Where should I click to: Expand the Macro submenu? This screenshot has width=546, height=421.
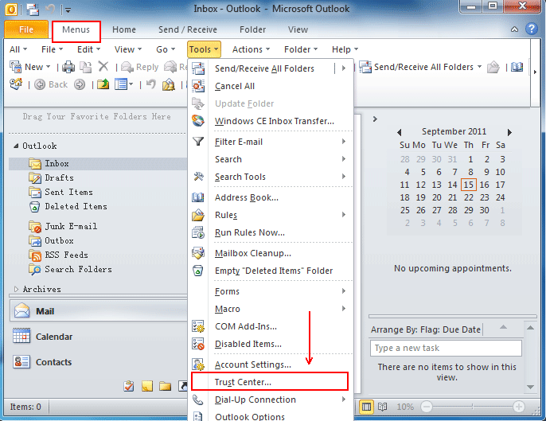click(x=271, y=309)
